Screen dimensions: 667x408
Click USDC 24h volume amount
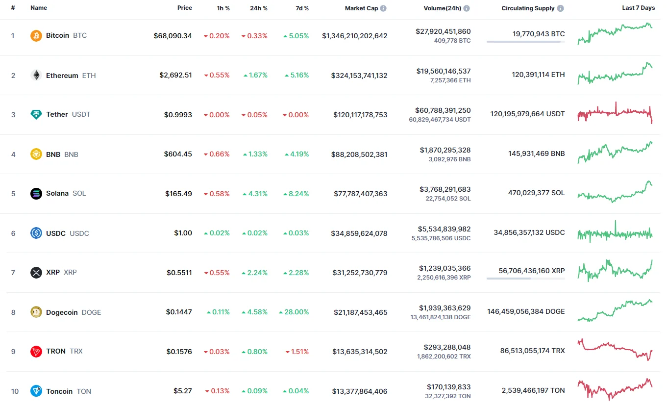[x=445, y=229]
